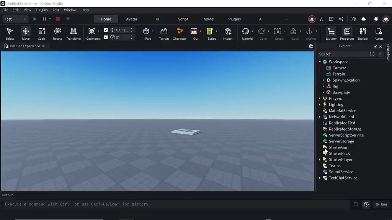Click the bookmark icon in command bar
Image resolution: width=392 pixels, height=220 pixels.
tap(356, 204)
